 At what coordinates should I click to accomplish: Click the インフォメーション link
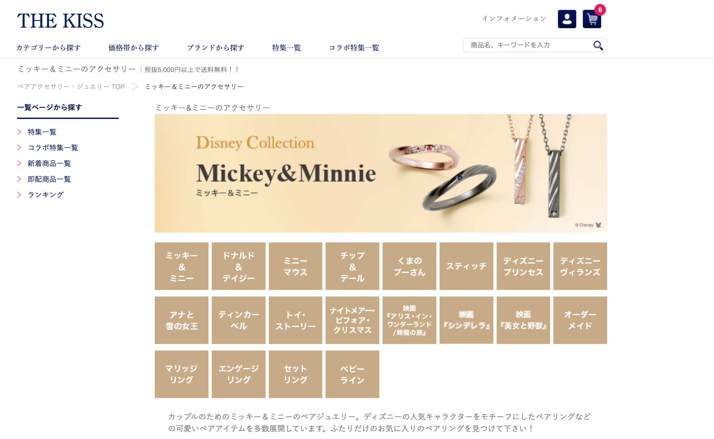[x=514, y=19]
